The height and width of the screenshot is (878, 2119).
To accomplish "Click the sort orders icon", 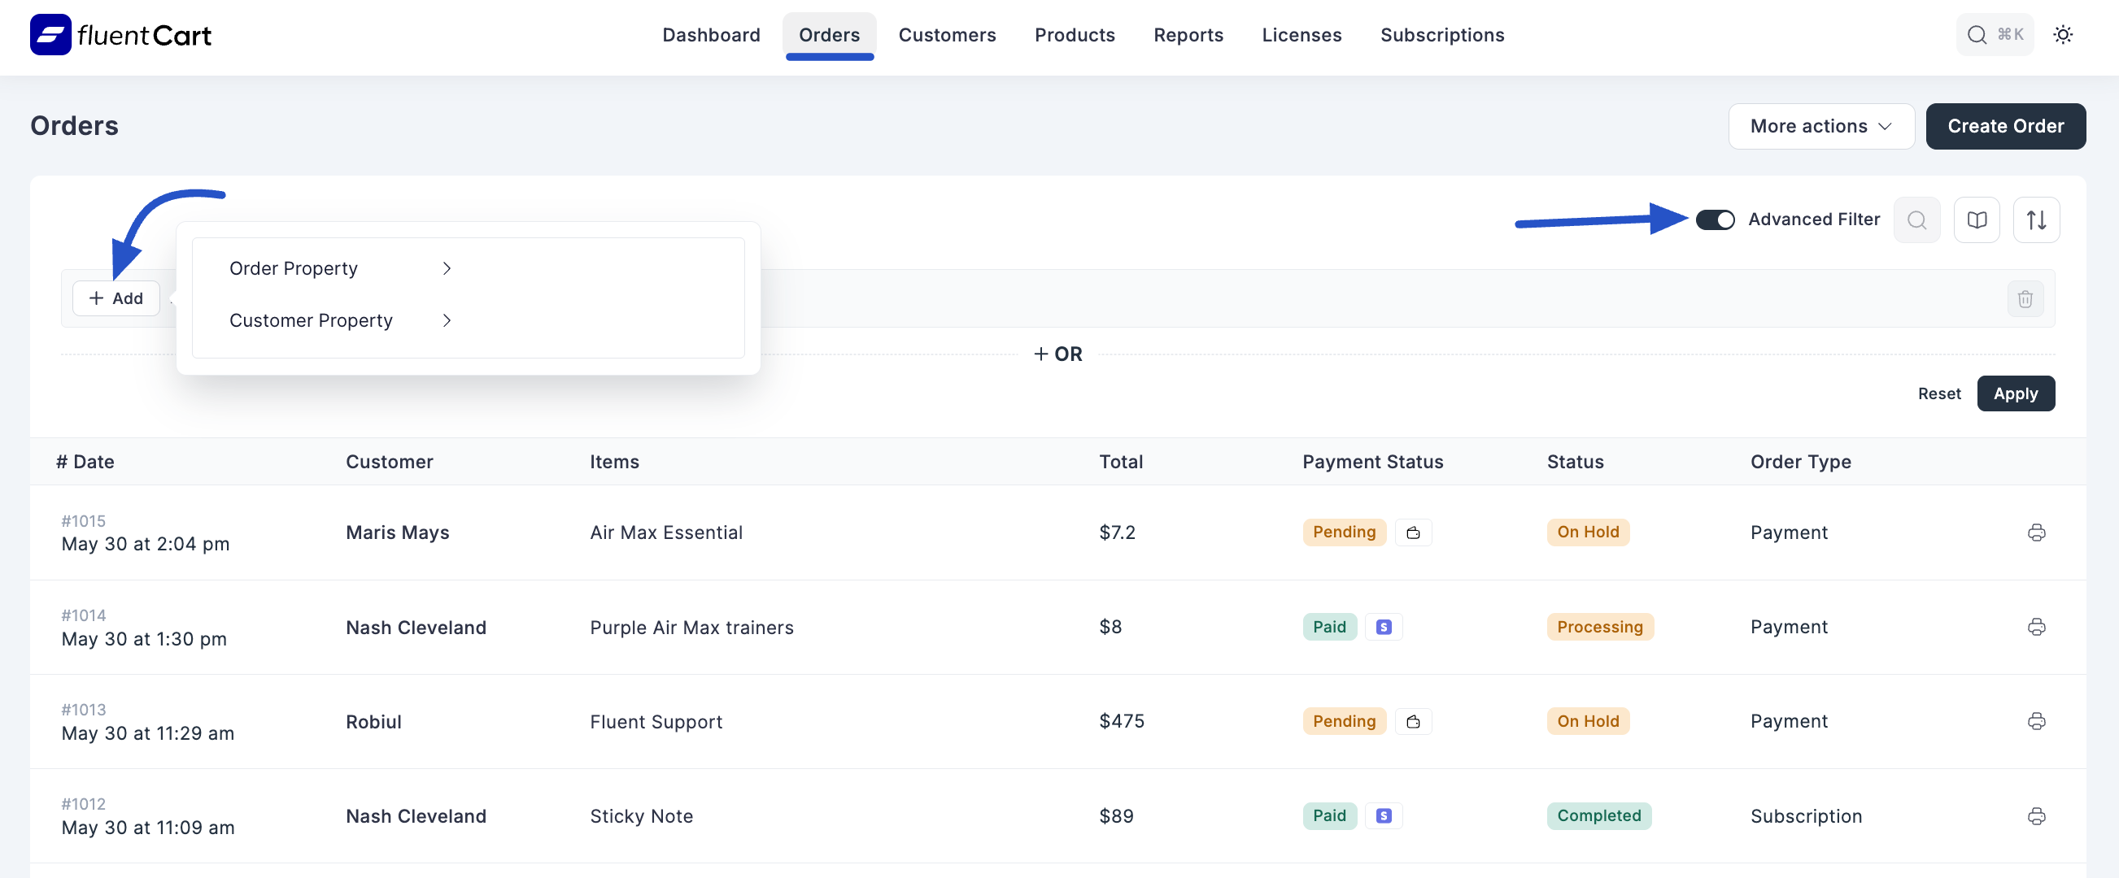I will (x=2036, y=219).
